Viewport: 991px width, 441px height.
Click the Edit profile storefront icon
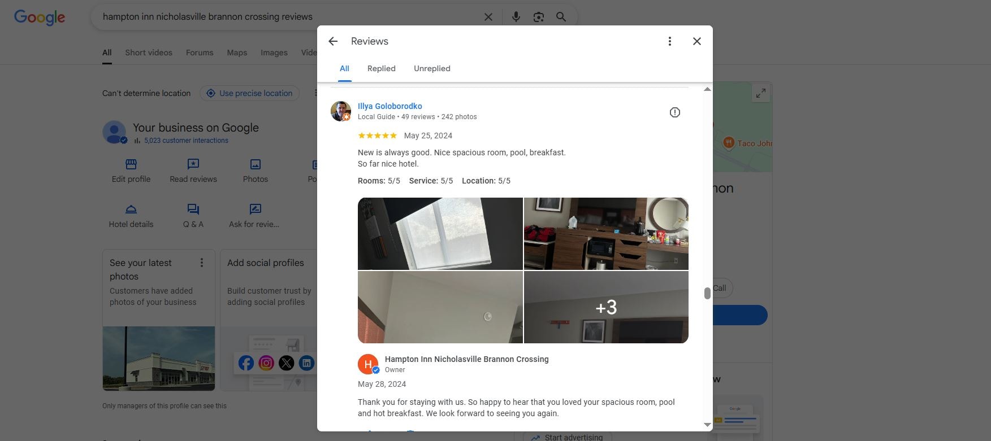pos(131,164)
